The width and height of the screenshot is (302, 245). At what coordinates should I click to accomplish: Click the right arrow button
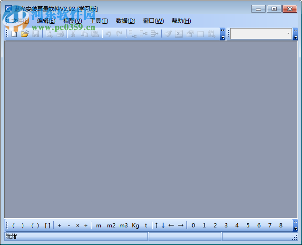pos(181,225)
